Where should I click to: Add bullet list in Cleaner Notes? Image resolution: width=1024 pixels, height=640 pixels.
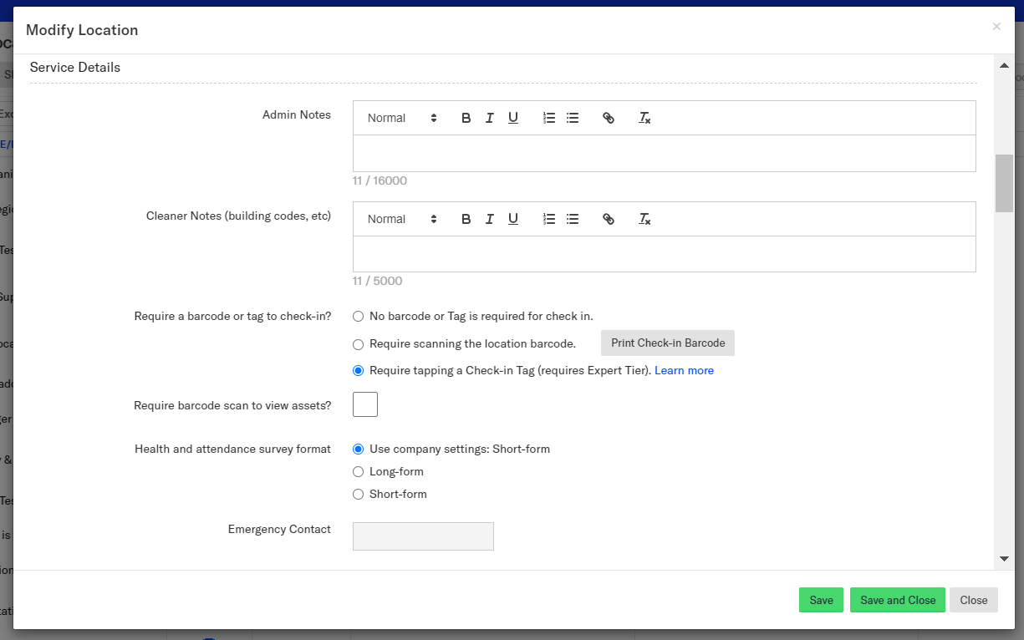[573, 219]
